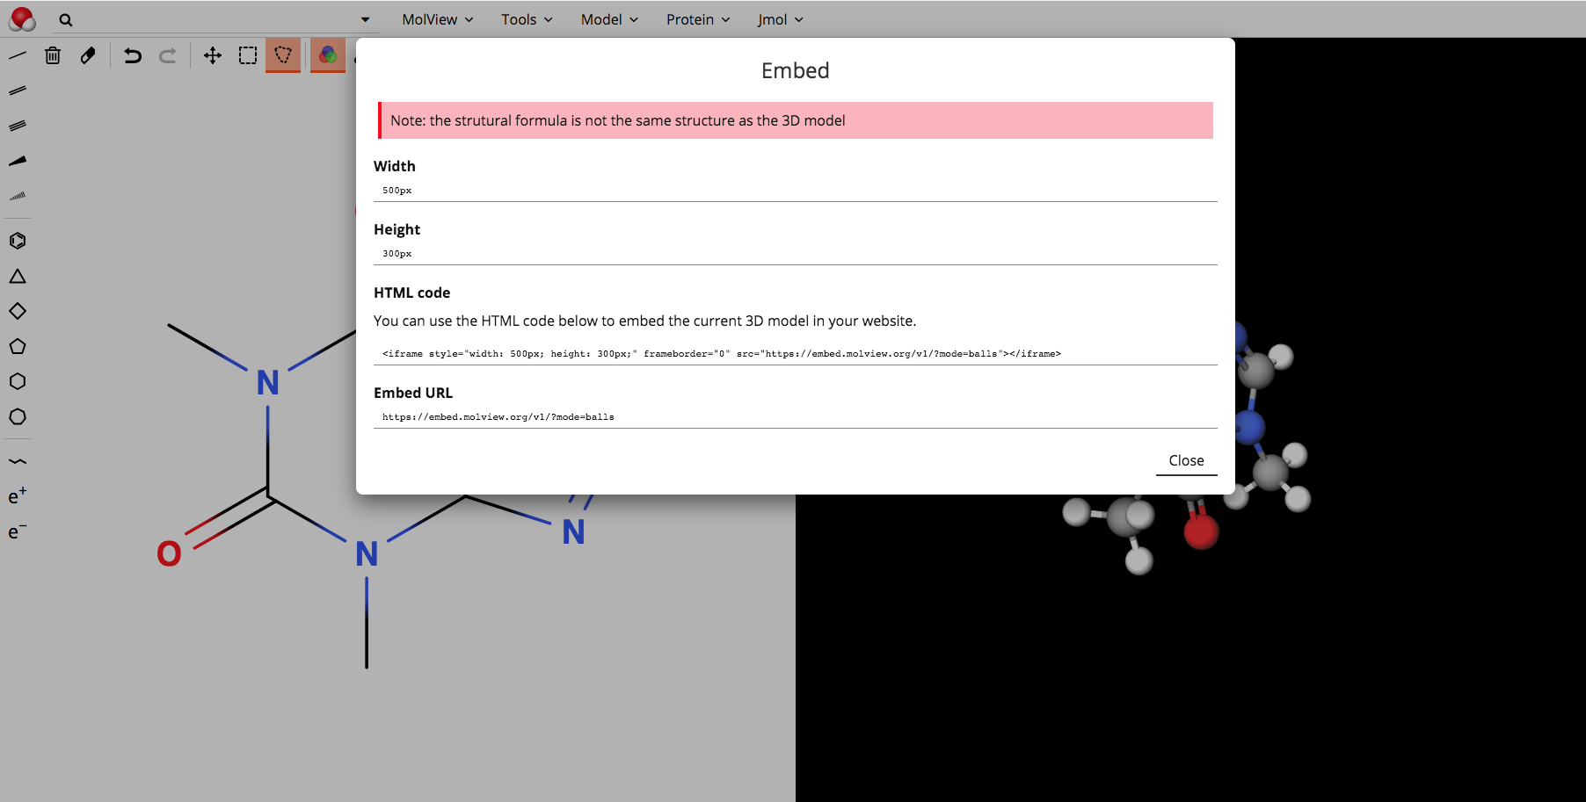Click the search magnifier icon
The height and width of the screenshot is (802, 1586).
(66, 19)
